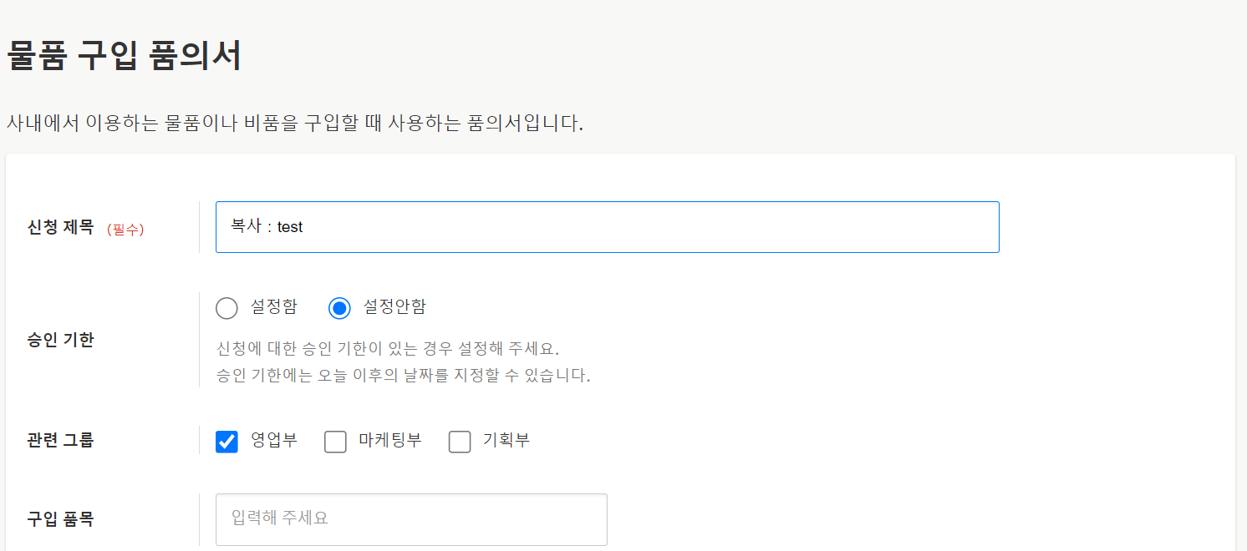This screenshot has height=551, width=1247.
Task: Enable the 마케팅부 checkbox
Action: click(x=335, y=442)
